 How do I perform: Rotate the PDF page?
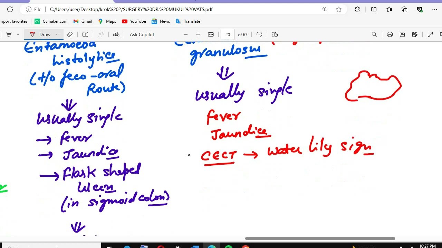pyautogui.click(x=259, y=34)
